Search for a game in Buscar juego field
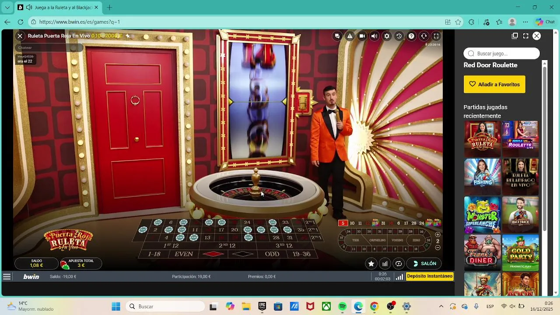This screenshot has height=315, width=560. [501, 53]
